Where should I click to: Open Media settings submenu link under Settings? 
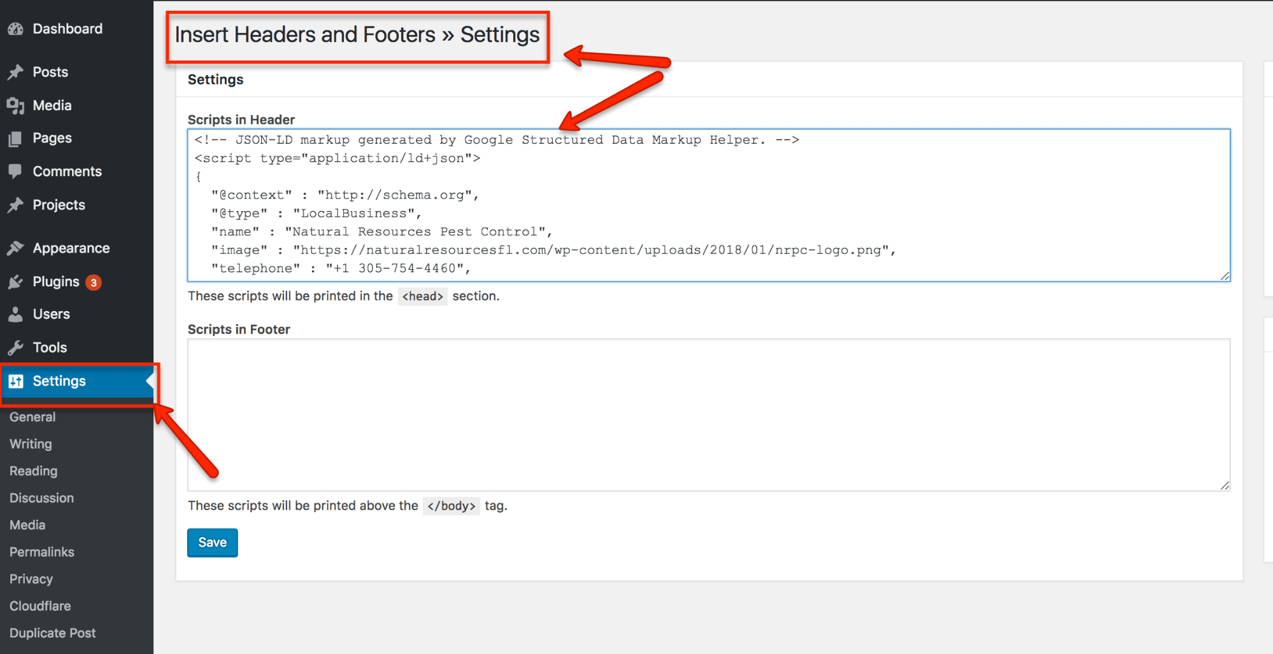(x=27, y=525)
